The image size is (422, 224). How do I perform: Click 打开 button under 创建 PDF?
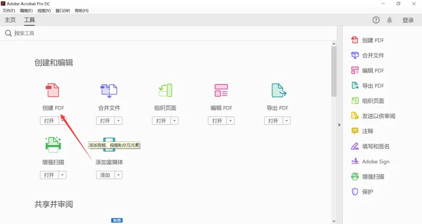49,121
